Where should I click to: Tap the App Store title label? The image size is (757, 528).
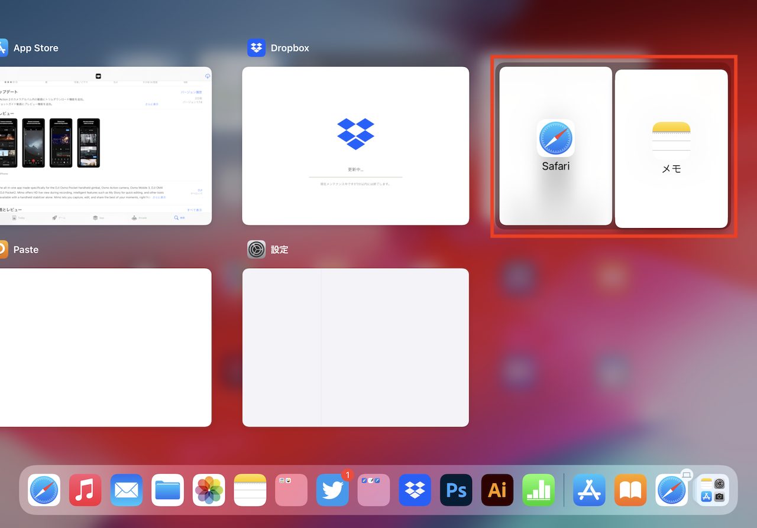(36, 48)
